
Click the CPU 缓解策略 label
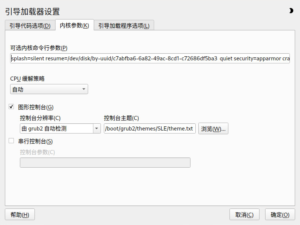pos(27,79)
